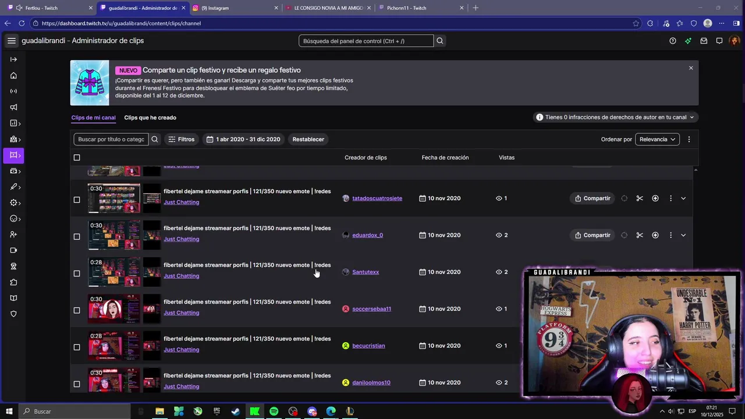745x419 pixels.
Task: Open the extensions puzzle icon in the sidebar
Action: (x=13, y=282)
